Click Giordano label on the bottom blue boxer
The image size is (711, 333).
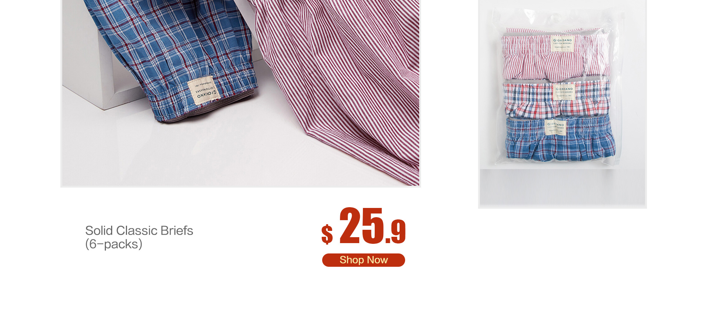(x=555, y=127)
